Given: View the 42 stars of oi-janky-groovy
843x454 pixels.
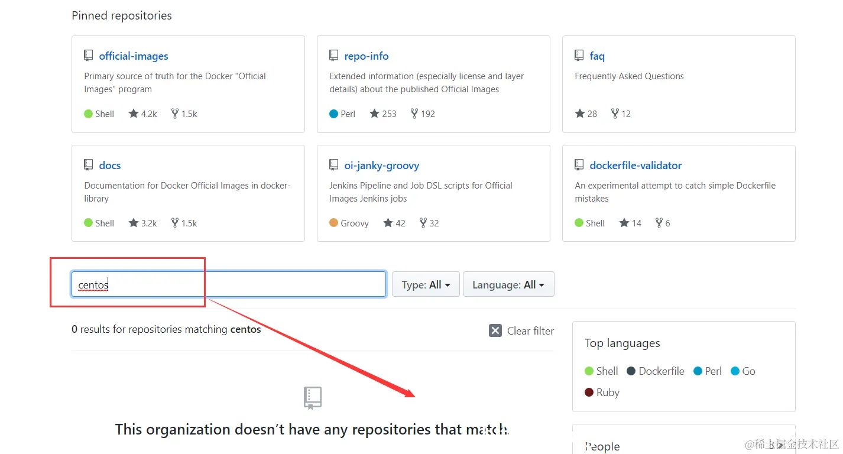Looking at the screenshot, I should coord(394,223).
